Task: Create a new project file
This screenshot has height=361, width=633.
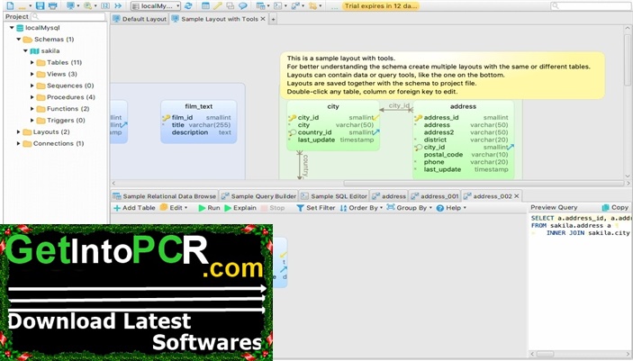Action: coord(10,5)
